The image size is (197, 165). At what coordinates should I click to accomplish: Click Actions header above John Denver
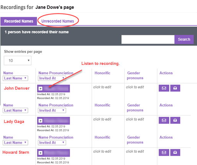pyautogui.click(x=166, y=73)
